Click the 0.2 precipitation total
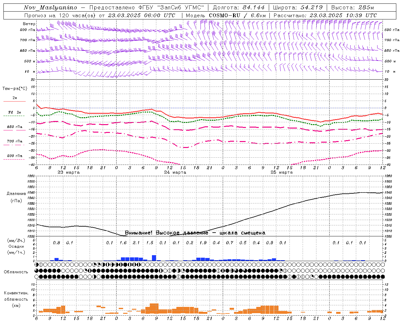 (190, 243)
